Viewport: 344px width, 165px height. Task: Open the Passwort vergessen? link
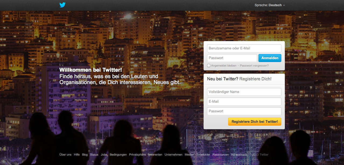[254, 66]
